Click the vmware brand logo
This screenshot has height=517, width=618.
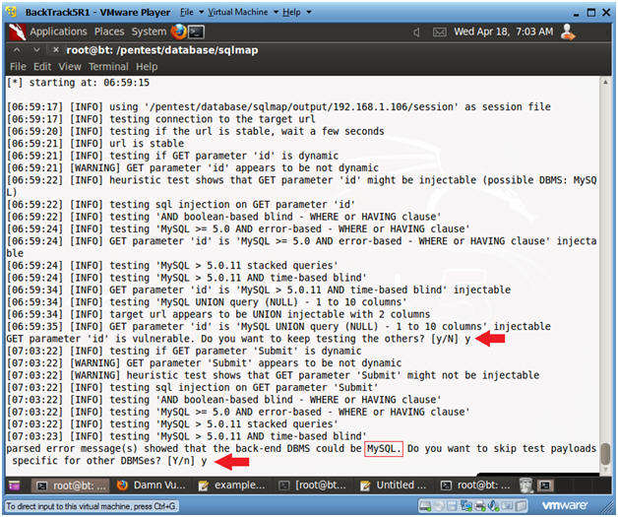click(564, 505)
